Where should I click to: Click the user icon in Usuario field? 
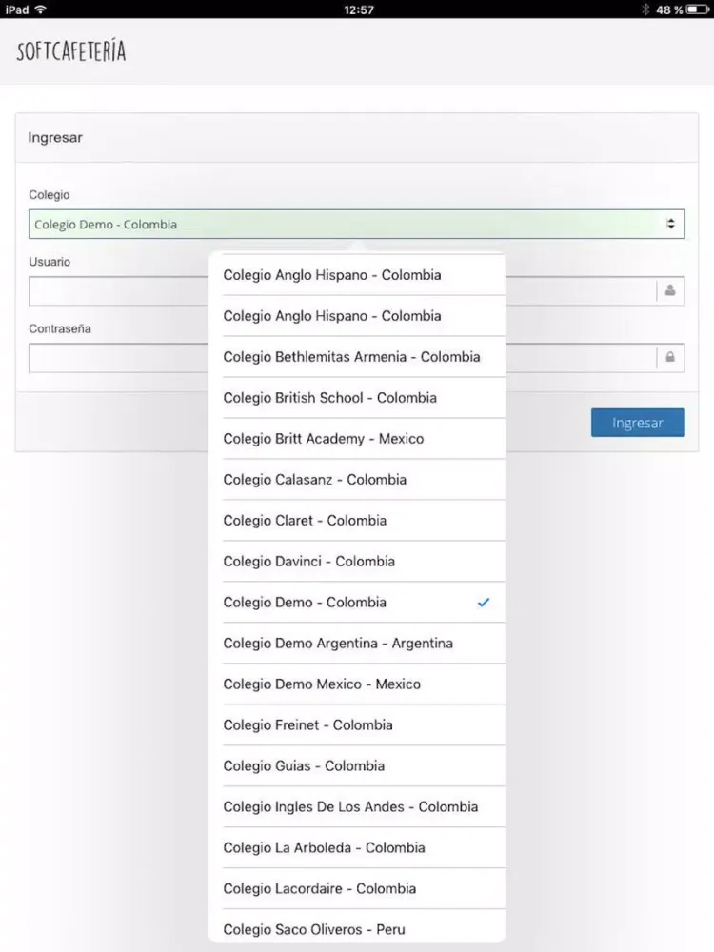tap(670, 291)
